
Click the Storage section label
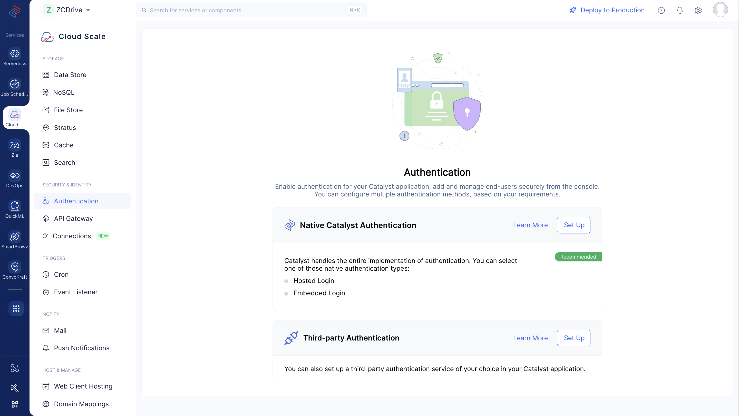click(x=53, y=59)
